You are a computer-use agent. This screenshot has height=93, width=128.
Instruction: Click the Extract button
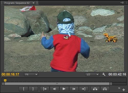click(x=105, y=89)
